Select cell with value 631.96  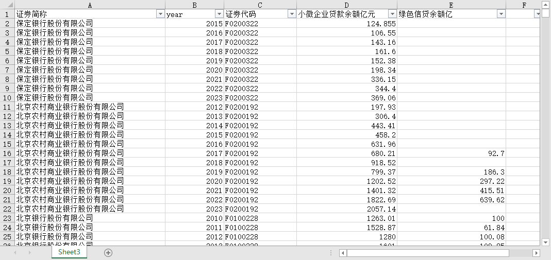click(347, 144)
